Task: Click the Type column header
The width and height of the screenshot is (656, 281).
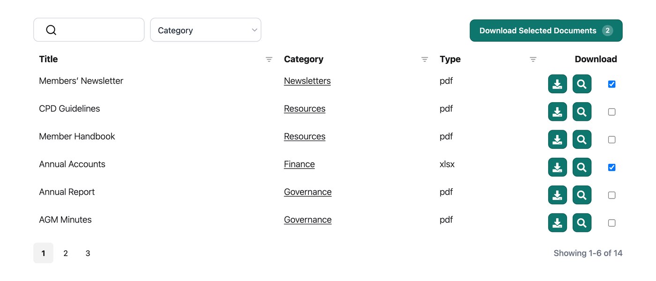Action: [450, 59]
